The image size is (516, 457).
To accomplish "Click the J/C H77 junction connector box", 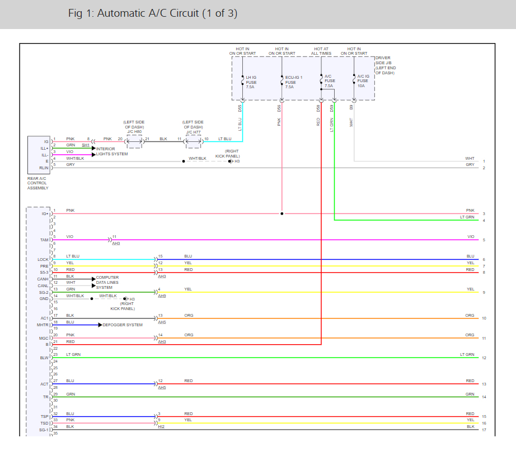I will [x=193, y=141].
